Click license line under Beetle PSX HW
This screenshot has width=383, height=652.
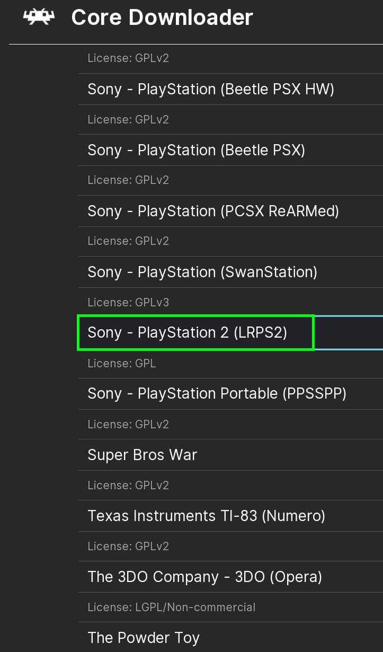click(128, 119)
